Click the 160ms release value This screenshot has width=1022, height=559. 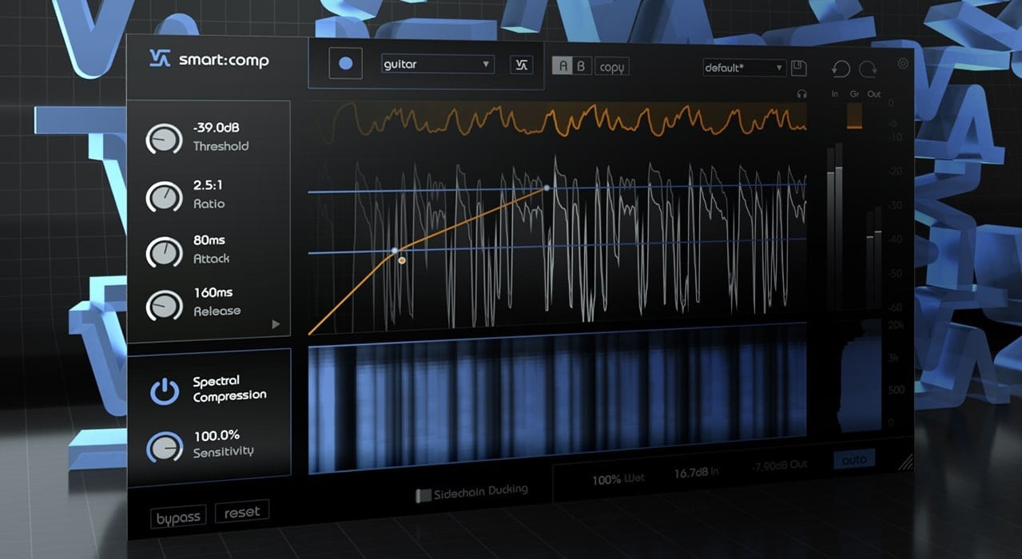213,293
